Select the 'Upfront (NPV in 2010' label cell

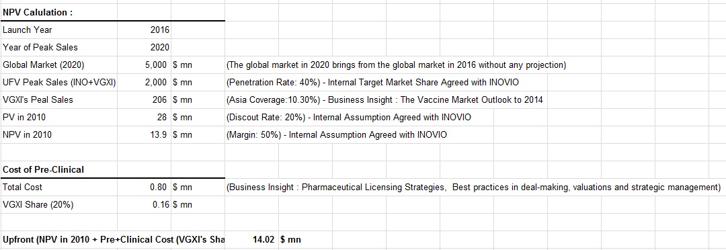click(114, 239)
